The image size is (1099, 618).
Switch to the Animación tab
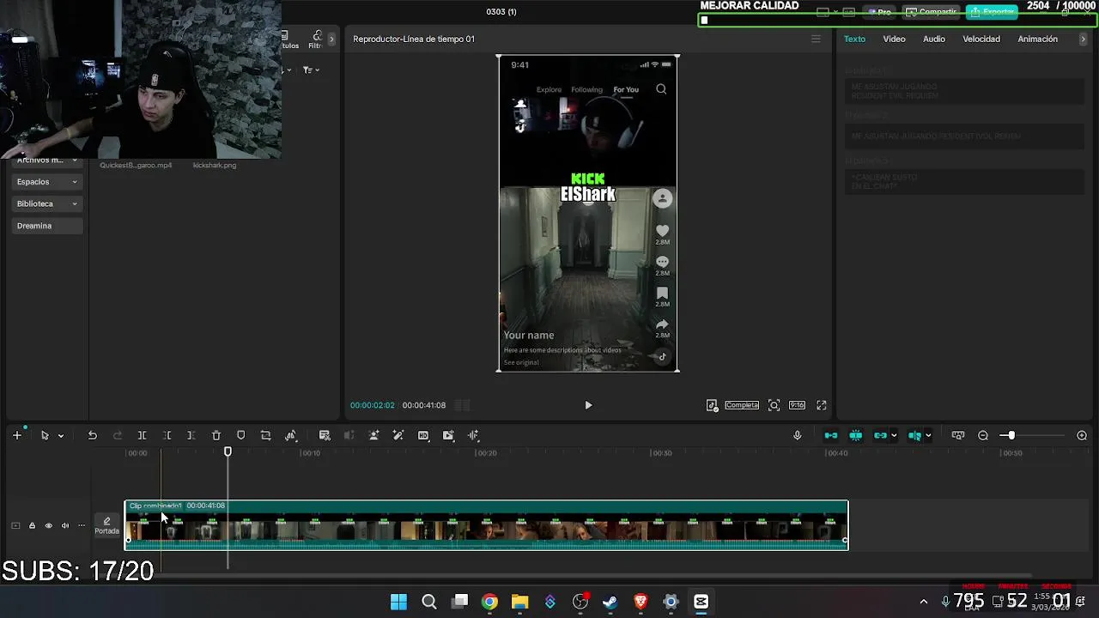click(1037, 39)
